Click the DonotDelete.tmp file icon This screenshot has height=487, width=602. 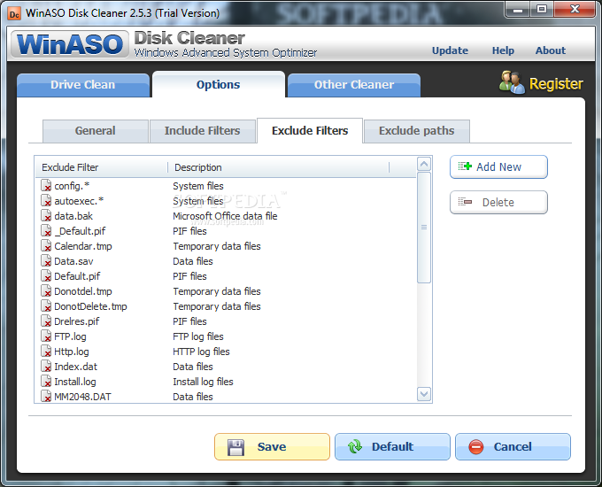click(46, 306)
